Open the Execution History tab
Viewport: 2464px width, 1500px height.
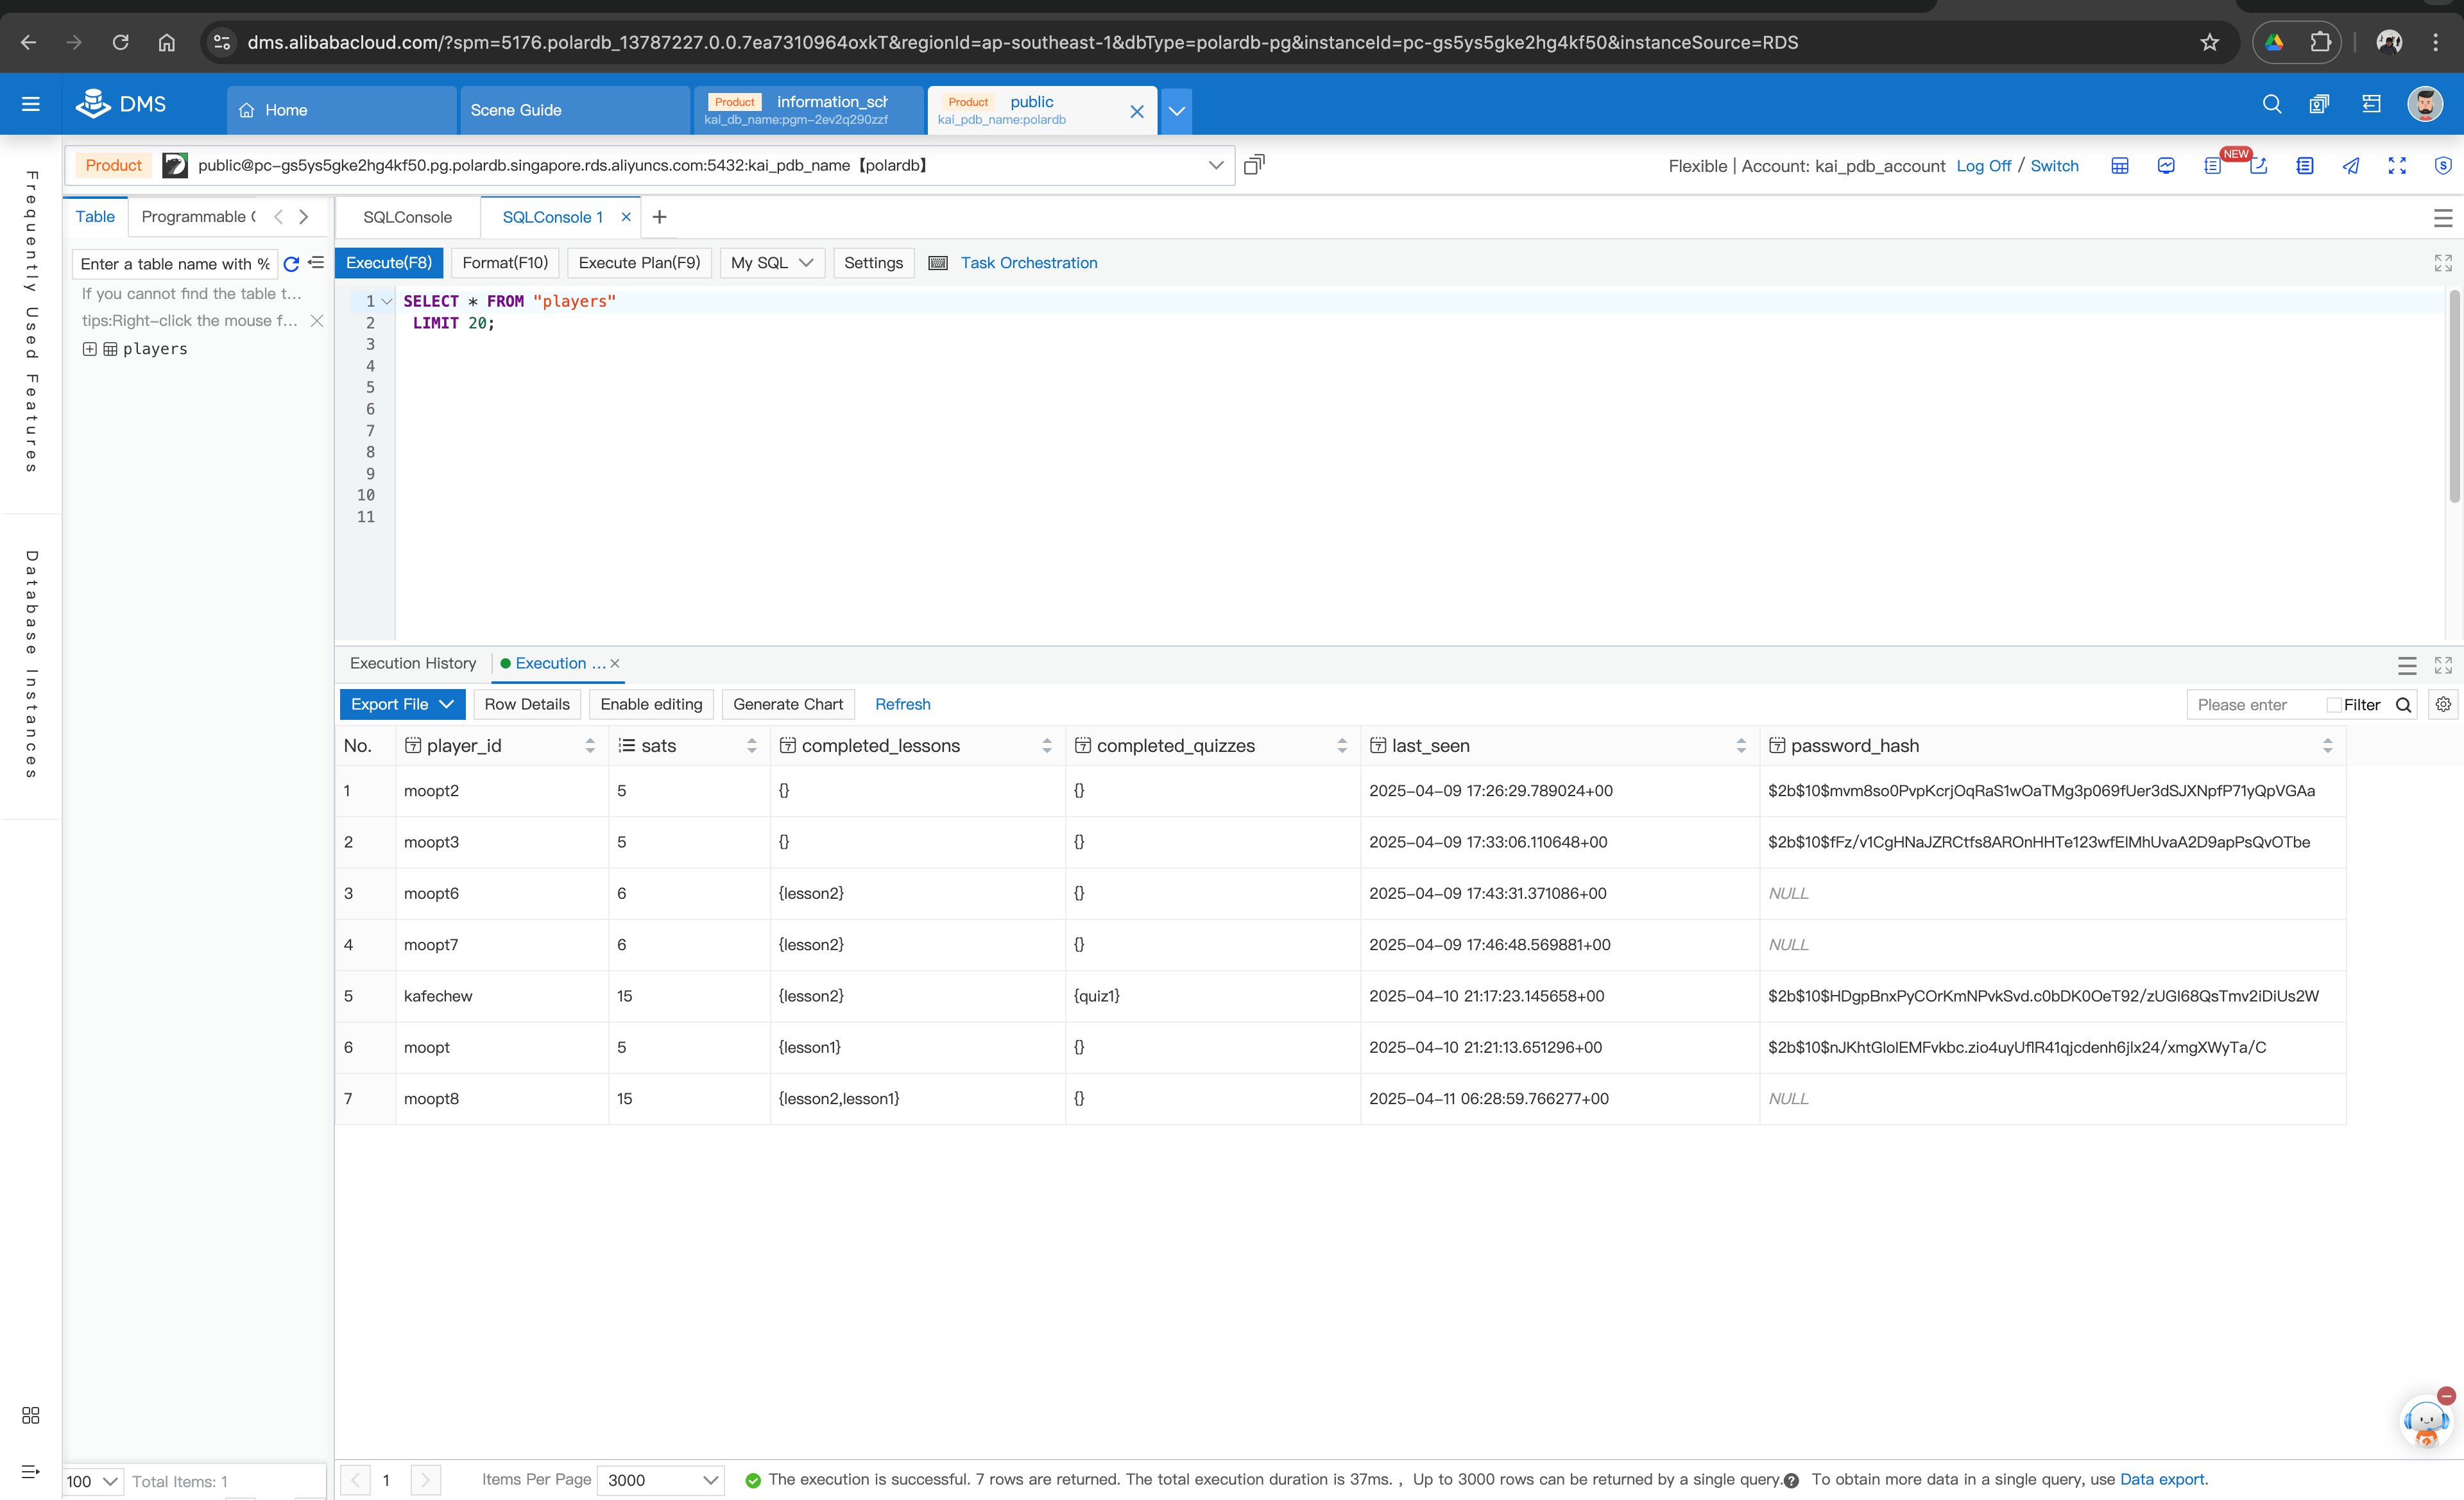point(413,663)
